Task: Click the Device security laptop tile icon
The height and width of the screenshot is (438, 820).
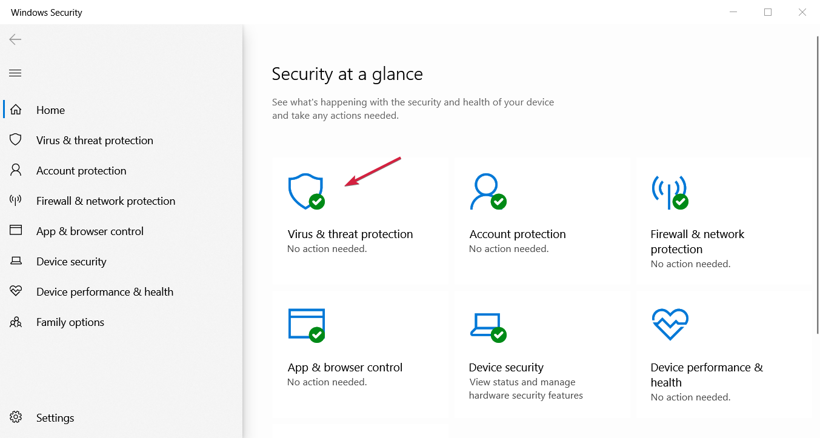Action: click(487, 326)
